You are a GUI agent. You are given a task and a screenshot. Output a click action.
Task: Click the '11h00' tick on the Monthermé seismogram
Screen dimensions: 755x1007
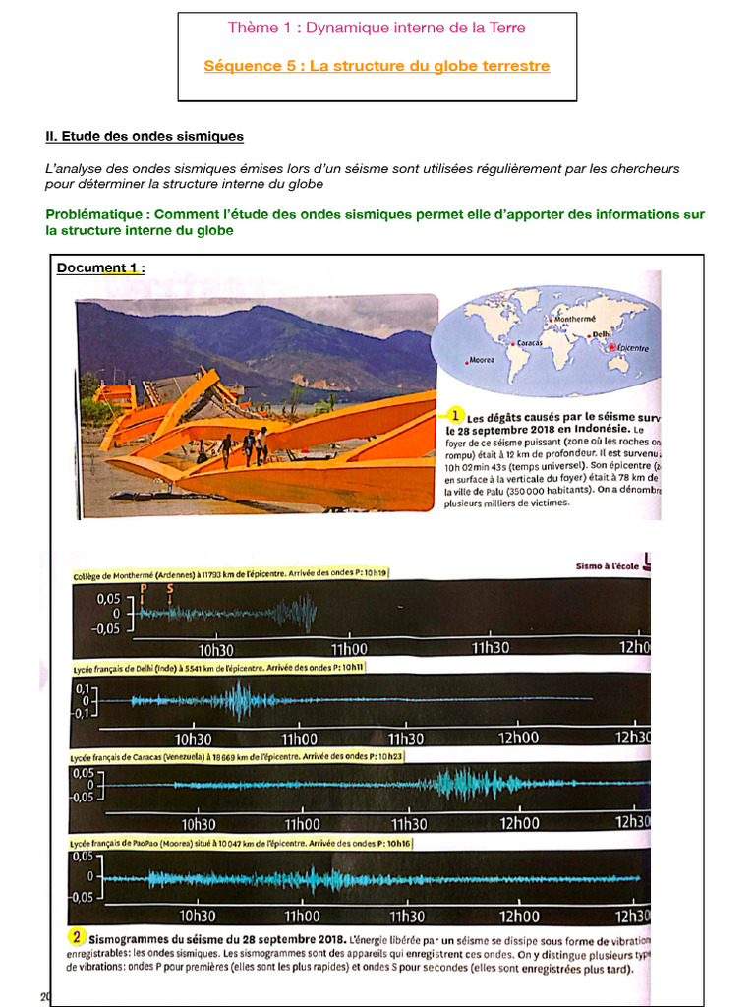349,649
